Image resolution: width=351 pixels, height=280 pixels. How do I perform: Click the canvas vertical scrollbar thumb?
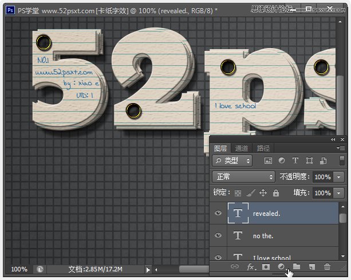click(340, 105)
